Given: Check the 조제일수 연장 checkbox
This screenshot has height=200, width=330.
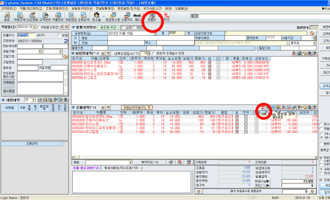Looking at the screenshot, I should click(x=153, y=53).
